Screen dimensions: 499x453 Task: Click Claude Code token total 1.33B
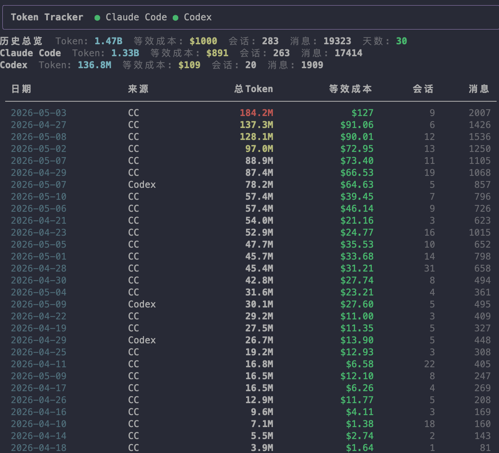pos(125,53)
